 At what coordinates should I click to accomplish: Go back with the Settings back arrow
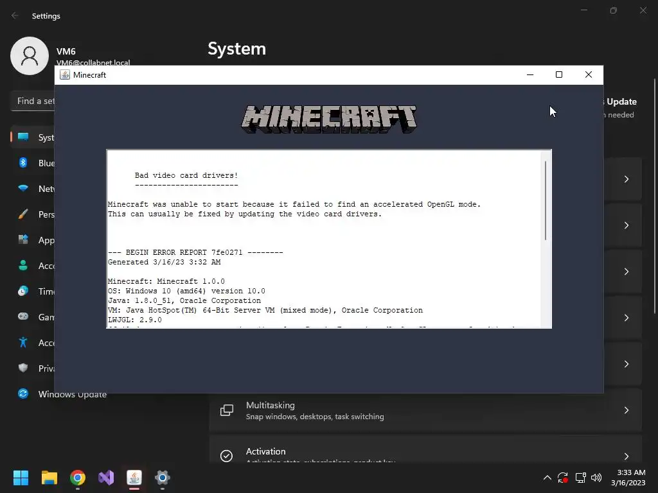[15, 15]
